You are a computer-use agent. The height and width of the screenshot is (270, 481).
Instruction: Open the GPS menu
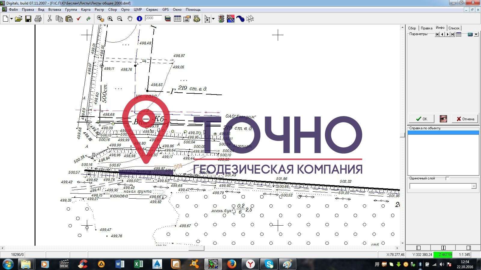[166, 10]
